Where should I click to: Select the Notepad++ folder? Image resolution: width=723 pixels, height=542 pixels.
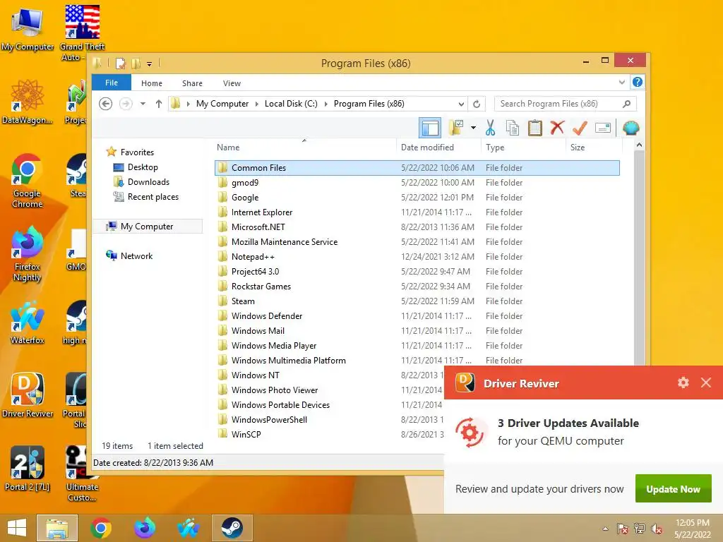[x=417, y=257]
